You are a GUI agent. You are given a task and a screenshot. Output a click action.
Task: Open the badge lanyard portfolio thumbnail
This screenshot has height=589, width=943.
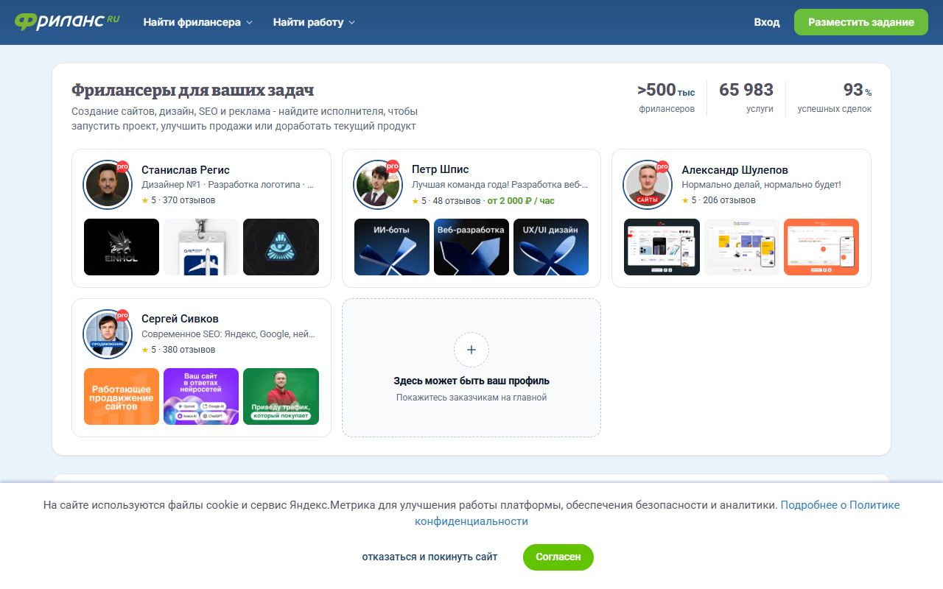click(201, 247)
